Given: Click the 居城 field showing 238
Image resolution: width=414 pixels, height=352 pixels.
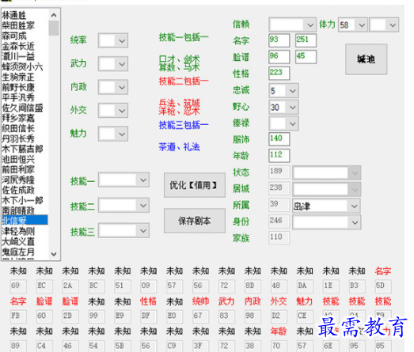Looking at the screenshot, I should 279,188.
